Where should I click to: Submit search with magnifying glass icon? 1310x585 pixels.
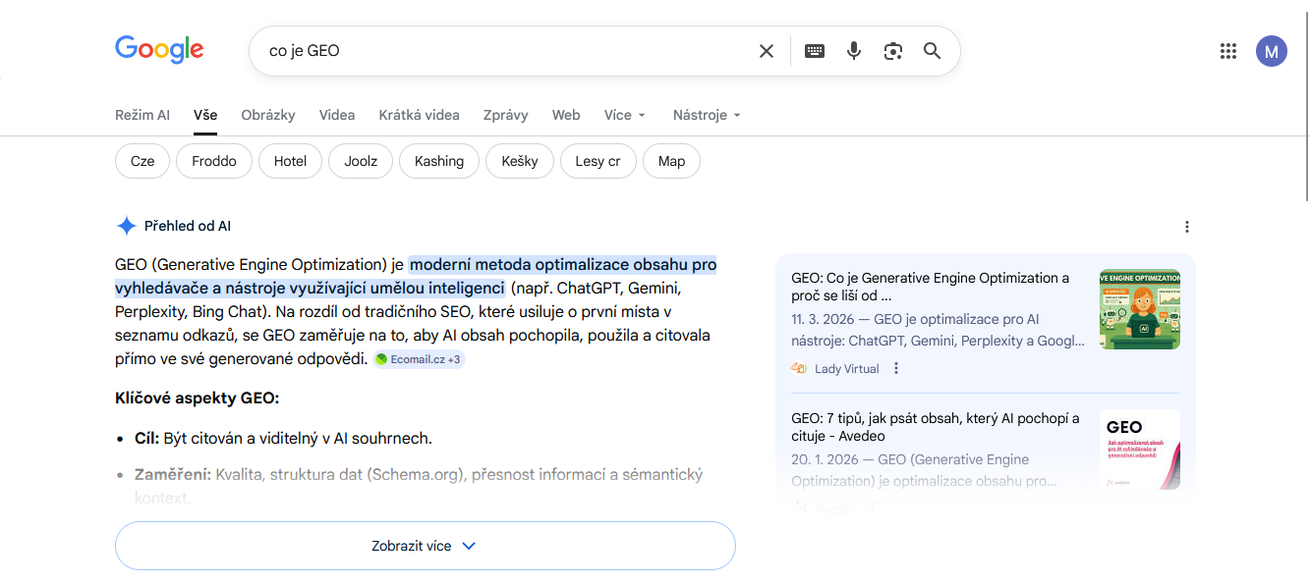933,51
